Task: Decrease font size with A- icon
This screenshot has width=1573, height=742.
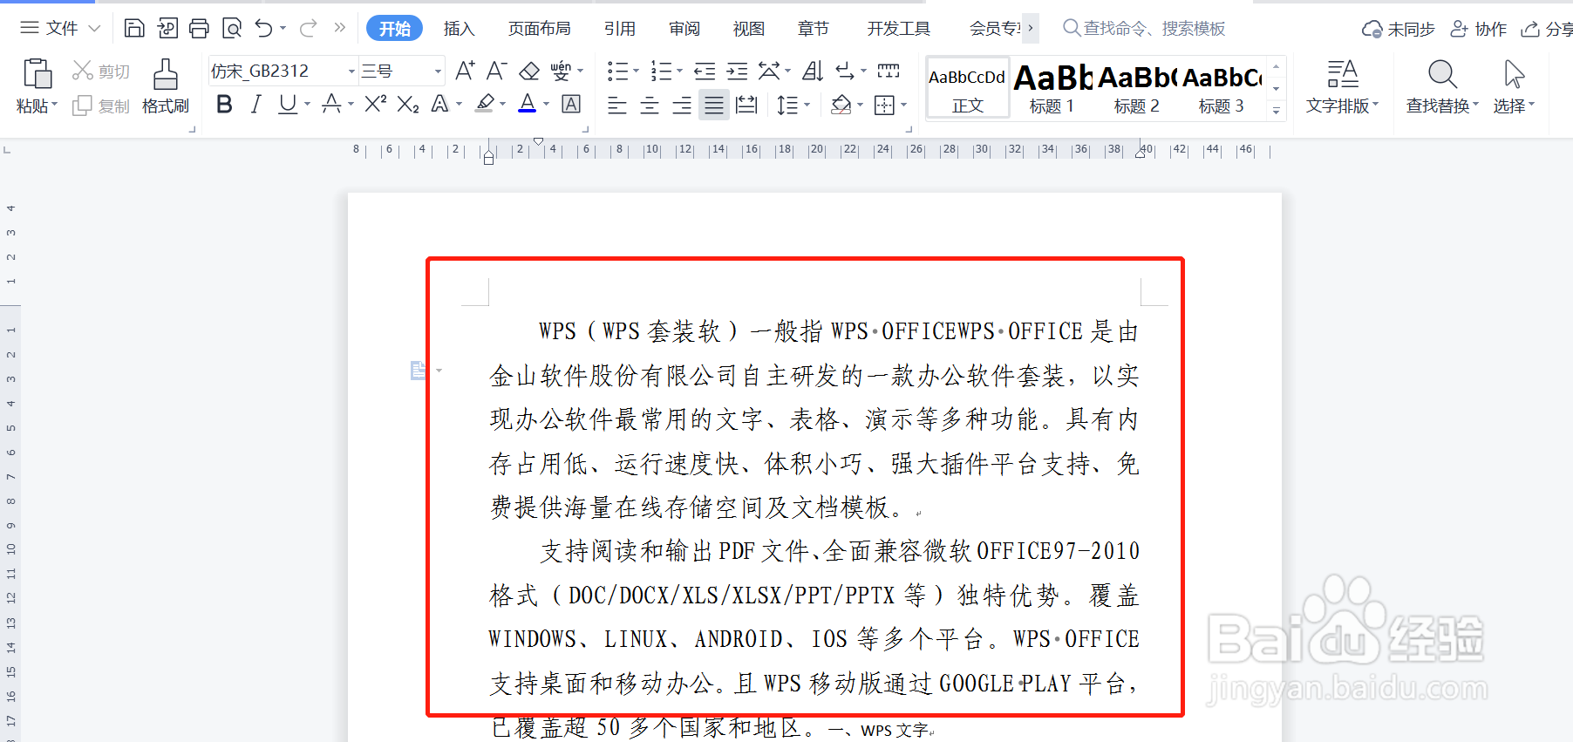Action: tap(496, 71)
